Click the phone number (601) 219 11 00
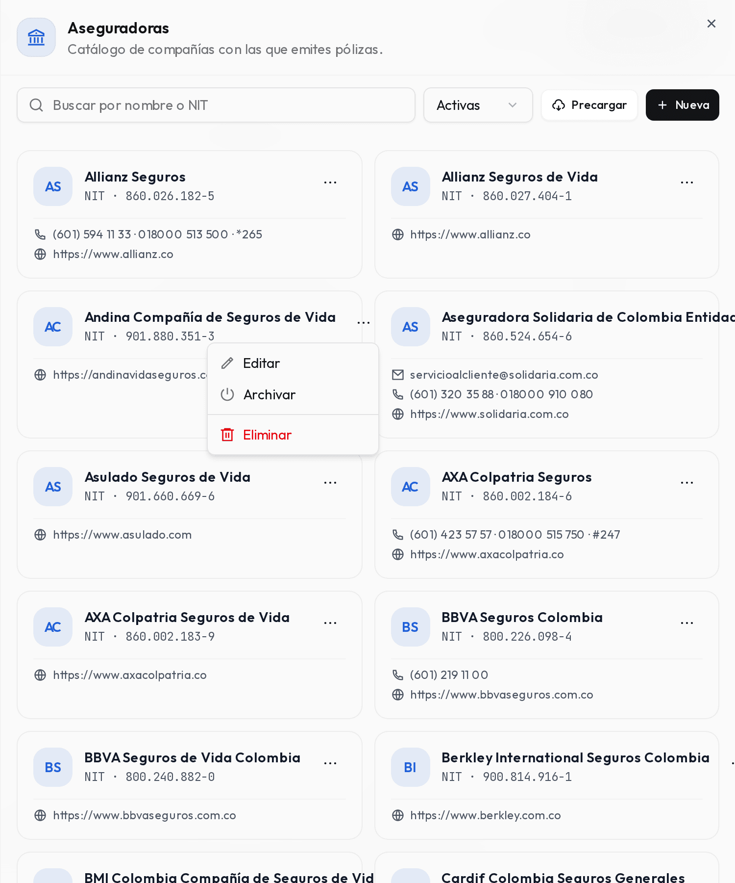Image resolution: width=735 pixels, height=883 pixels. [449, 675]
